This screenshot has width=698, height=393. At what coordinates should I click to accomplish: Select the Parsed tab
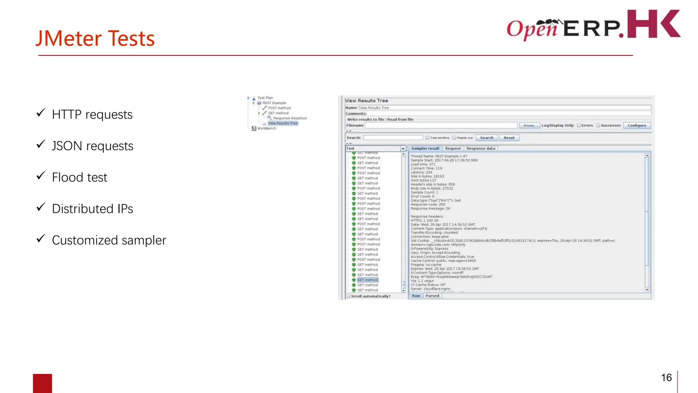432,296
